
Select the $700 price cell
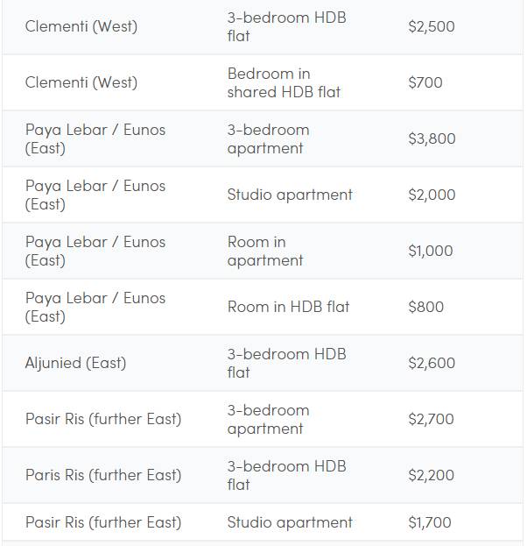(x=425, y=82)
